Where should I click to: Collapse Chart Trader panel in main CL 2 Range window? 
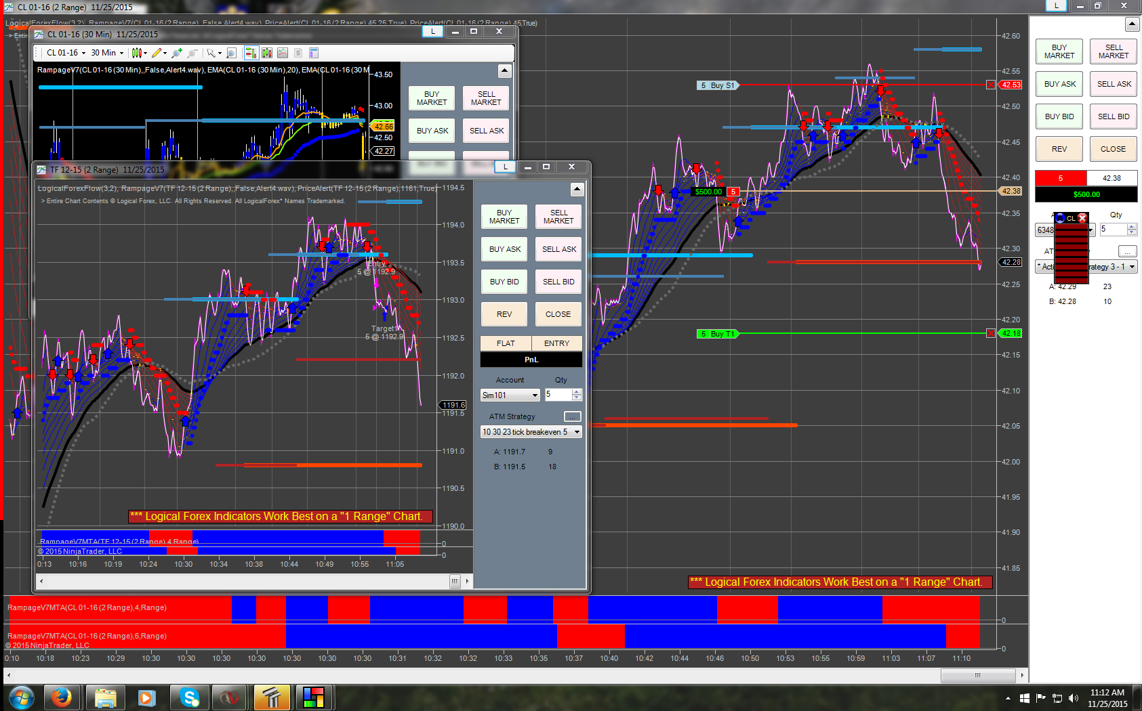(x=1132, y=24)
